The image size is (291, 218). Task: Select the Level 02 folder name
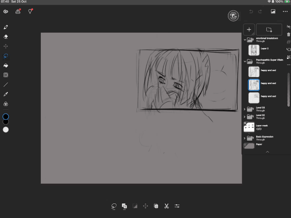[x=260, y=115]
